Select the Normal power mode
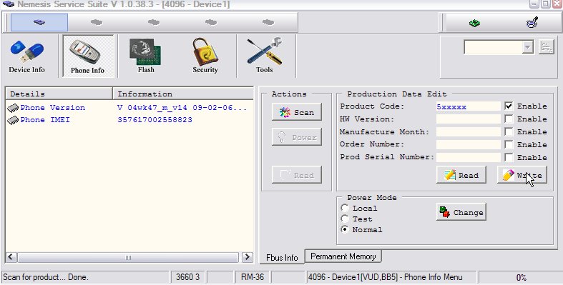The image size is (563, 285). [345, 229]
